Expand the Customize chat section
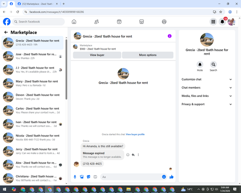241x193 pixels. click(207, 79)
